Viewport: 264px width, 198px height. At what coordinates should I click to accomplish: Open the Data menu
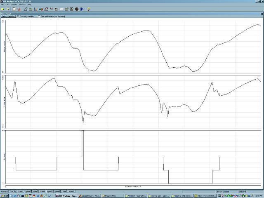pyautogui.click(x=7, y=5)
